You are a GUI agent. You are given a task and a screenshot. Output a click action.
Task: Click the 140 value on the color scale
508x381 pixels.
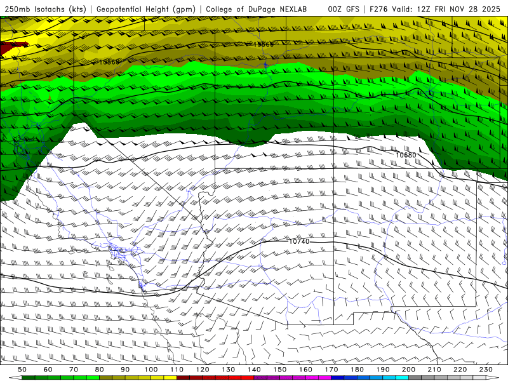coord(254,370)
